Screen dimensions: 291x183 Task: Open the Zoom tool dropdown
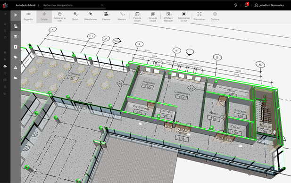tap(75, 17)
